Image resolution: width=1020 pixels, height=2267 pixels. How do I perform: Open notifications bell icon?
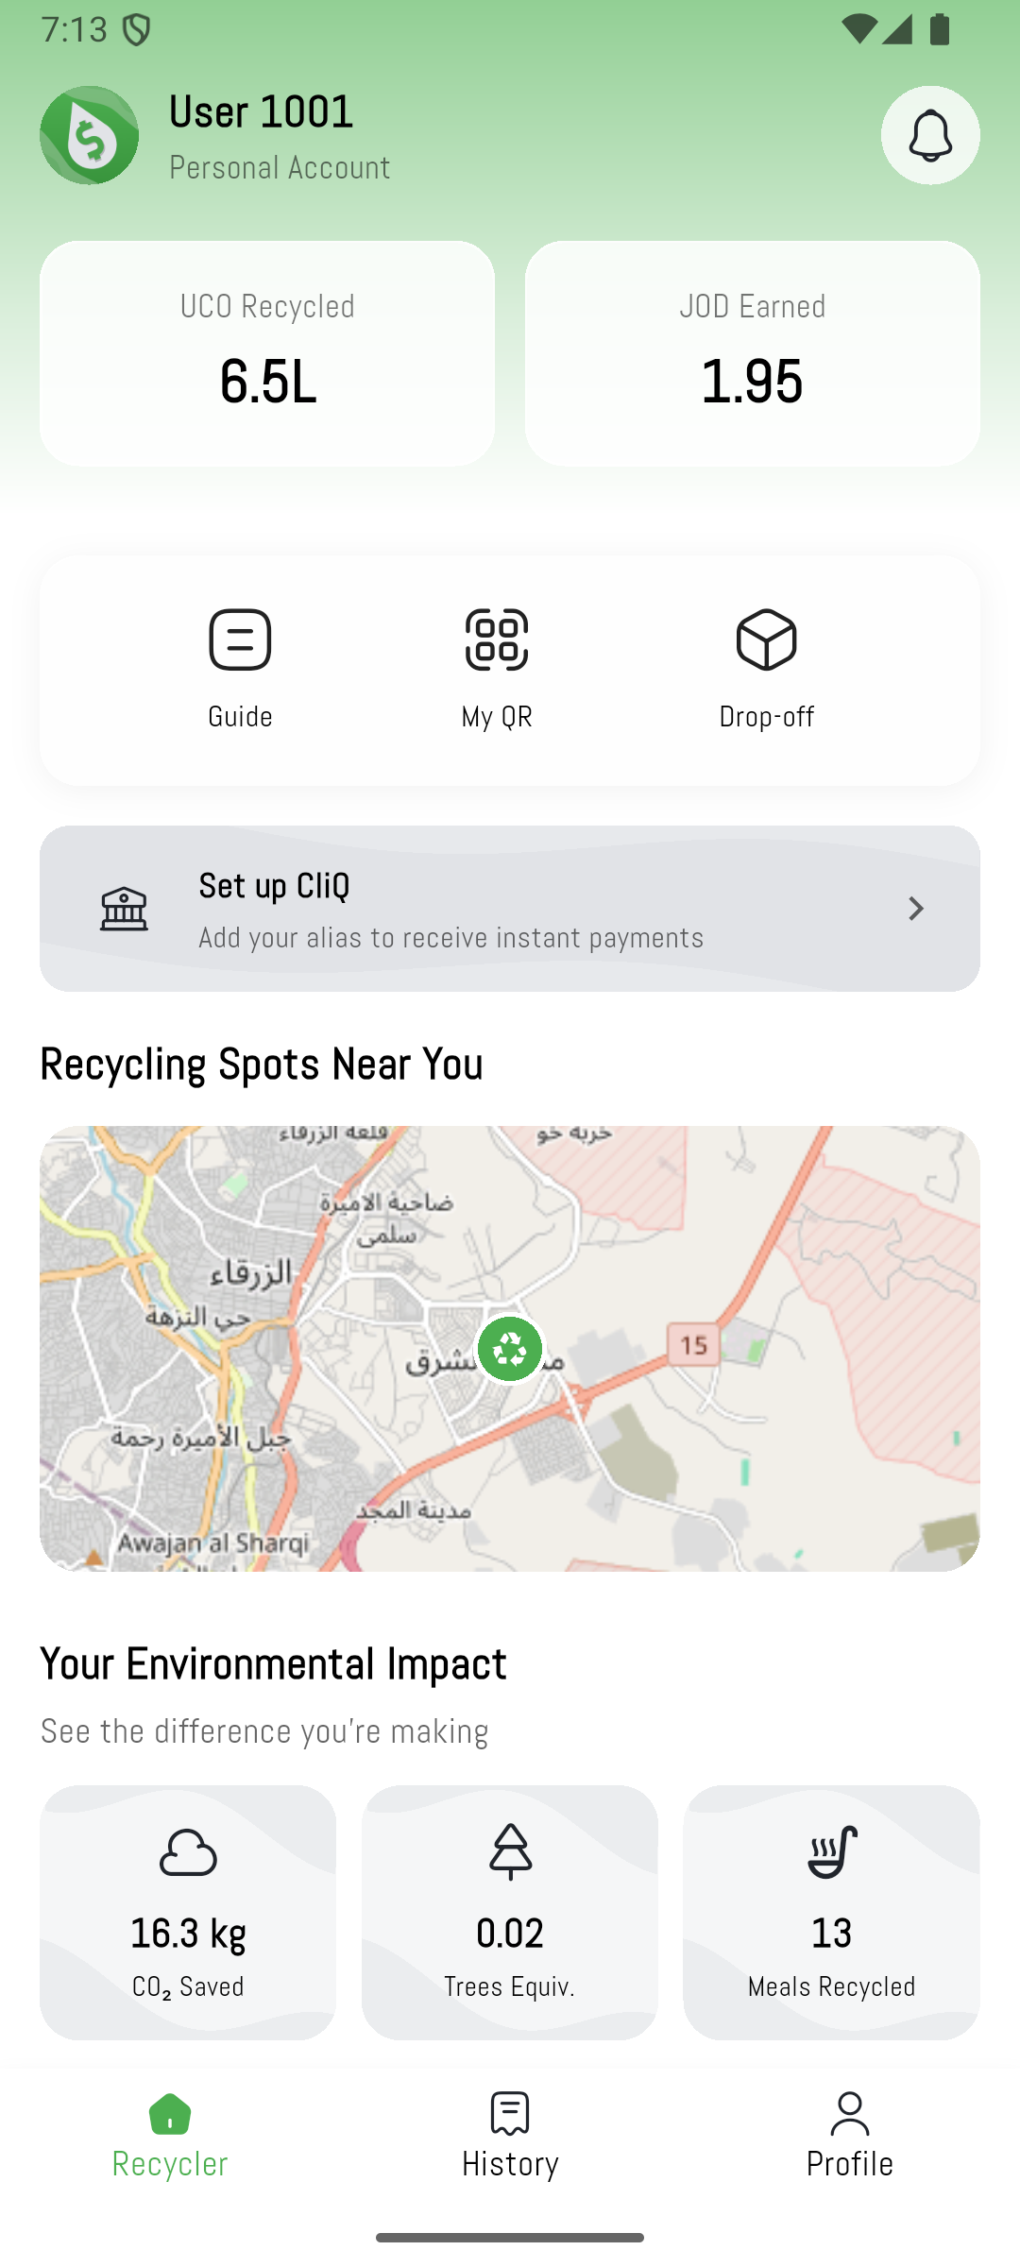tap(930, 135)
